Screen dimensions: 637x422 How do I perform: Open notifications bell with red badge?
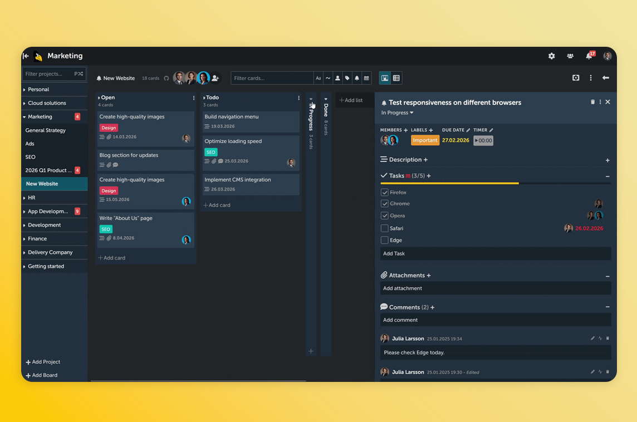click(589, 56)
